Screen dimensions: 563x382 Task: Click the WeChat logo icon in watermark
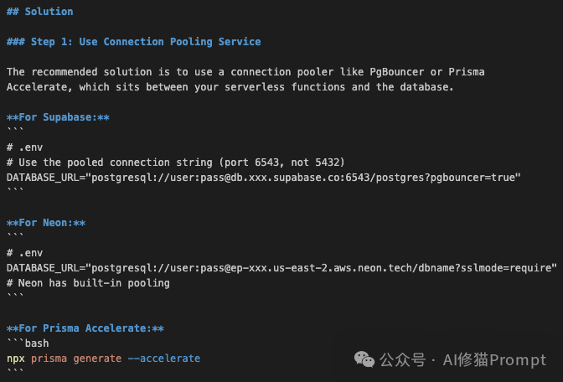(x=364, y=359)
